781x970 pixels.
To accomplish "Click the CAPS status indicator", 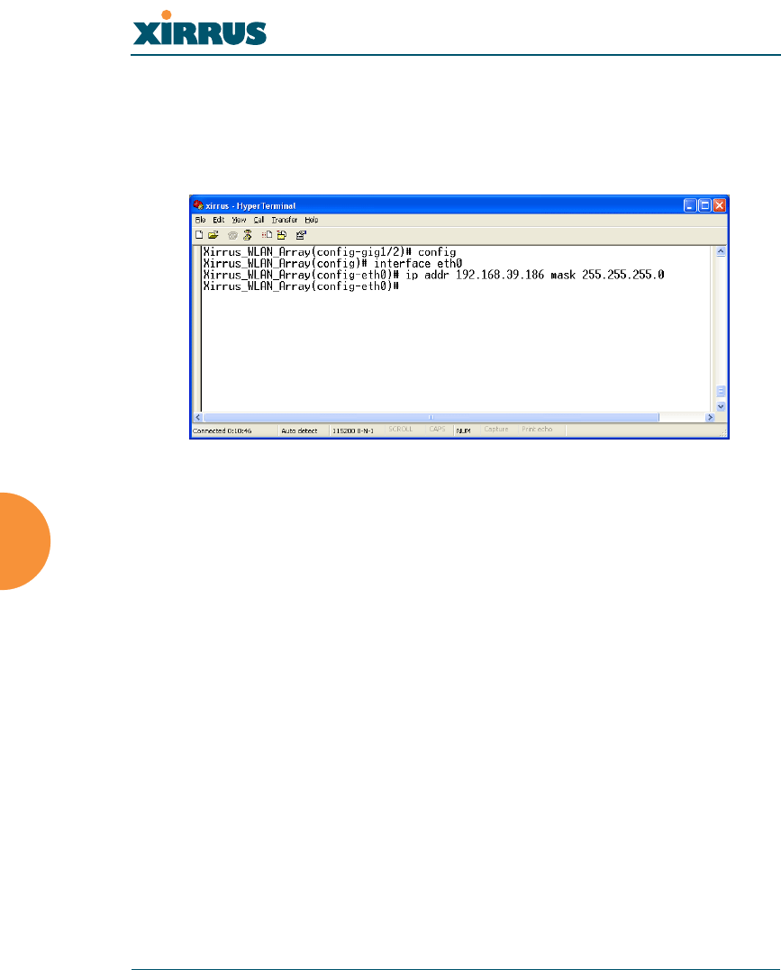I will coord(438,430).
